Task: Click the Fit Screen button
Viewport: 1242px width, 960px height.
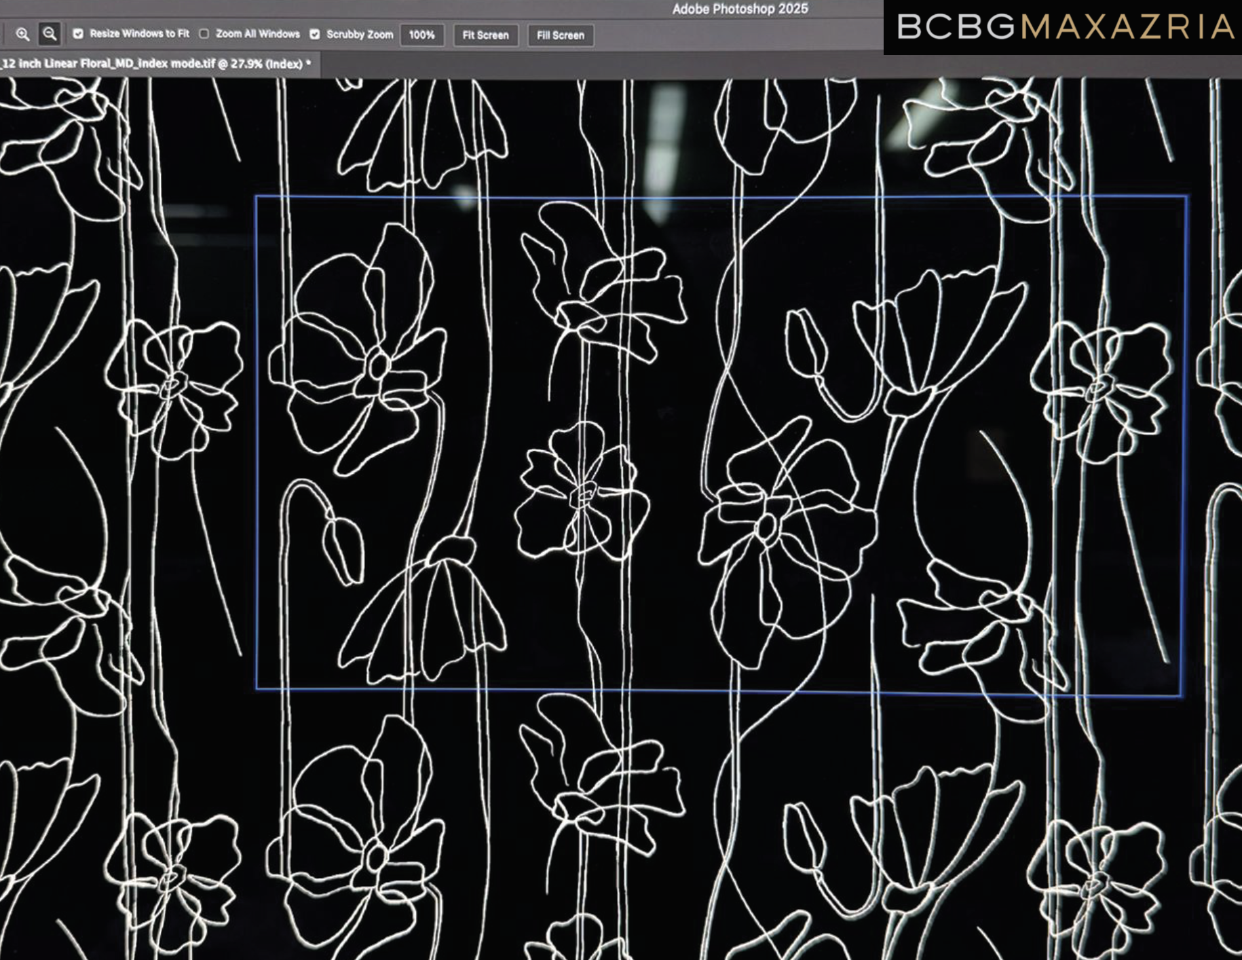Action: (485, 35)
